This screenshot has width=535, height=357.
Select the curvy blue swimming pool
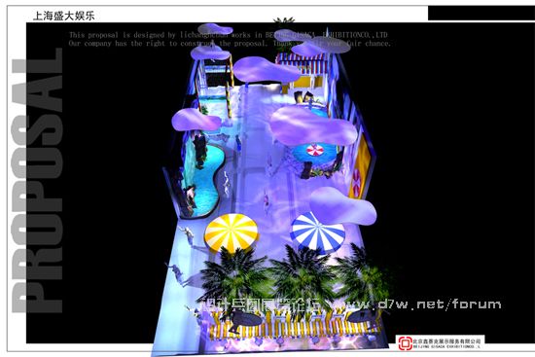(202, 180)
